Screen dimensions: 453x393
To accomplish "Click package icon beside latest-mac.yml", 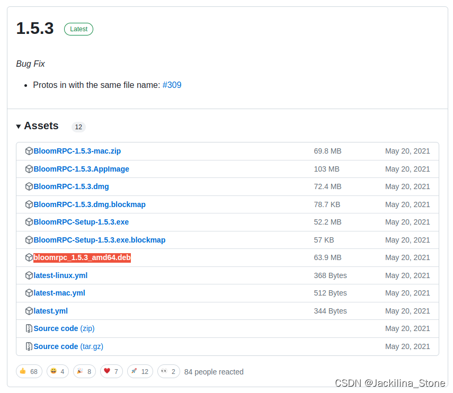I will pos(29,293).
